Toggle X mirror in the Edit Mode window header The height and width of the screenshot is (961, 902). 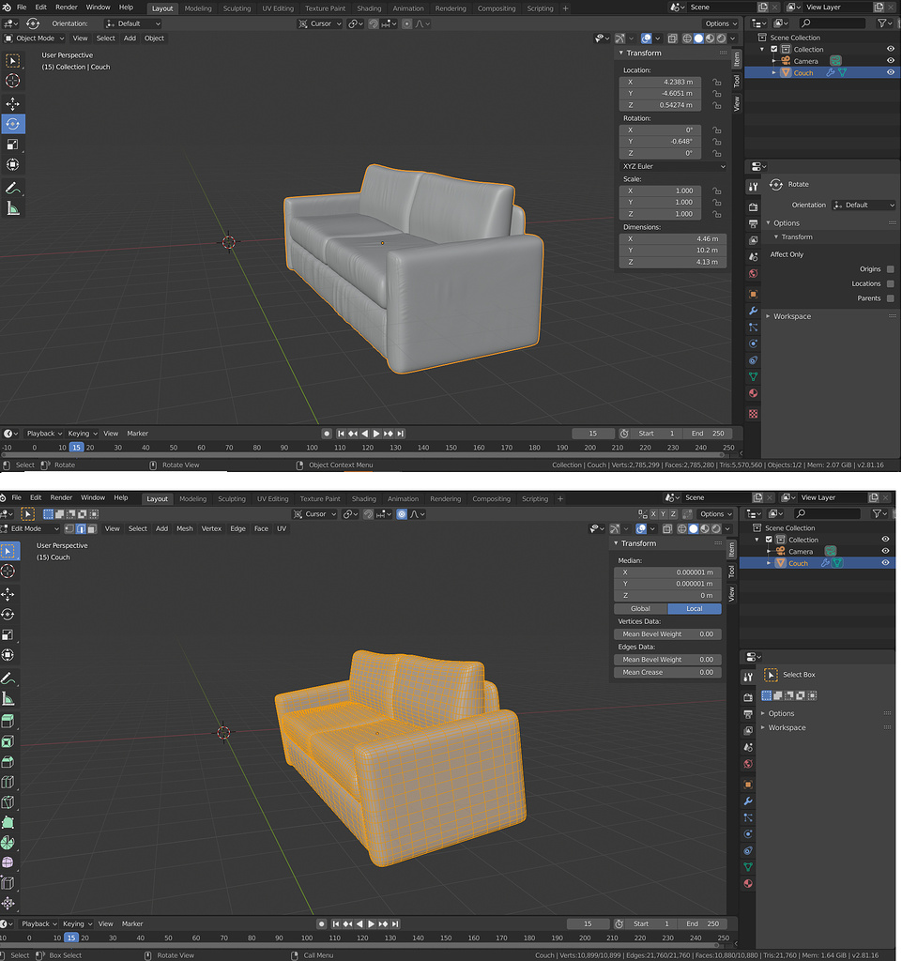point(653,514)
